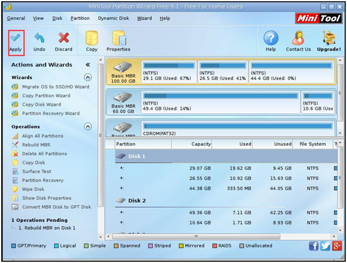Open the Twitter link icon
347x263 pixels.
[x=325, y=246]
